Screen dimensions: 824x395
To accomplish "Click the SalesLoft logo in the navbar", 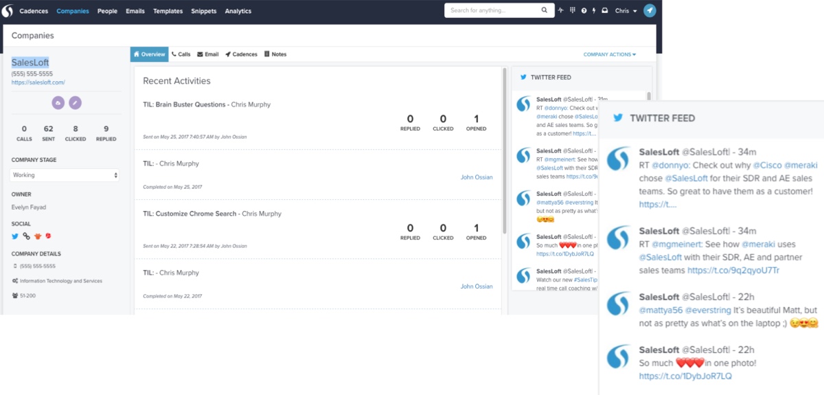I will tap(8, 11).
